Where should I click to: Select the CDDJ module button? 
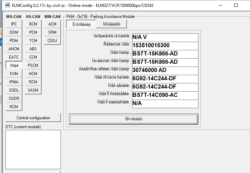[52, 40]
